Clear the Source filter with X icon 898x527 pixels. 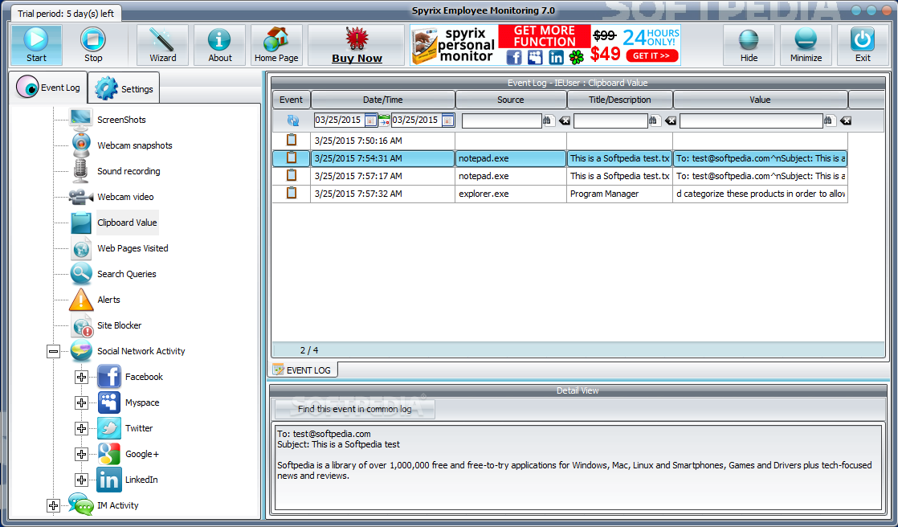(564, 121)
